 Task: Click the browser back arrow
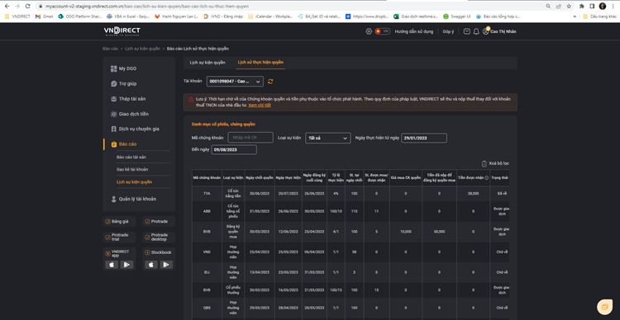[7, 7]
